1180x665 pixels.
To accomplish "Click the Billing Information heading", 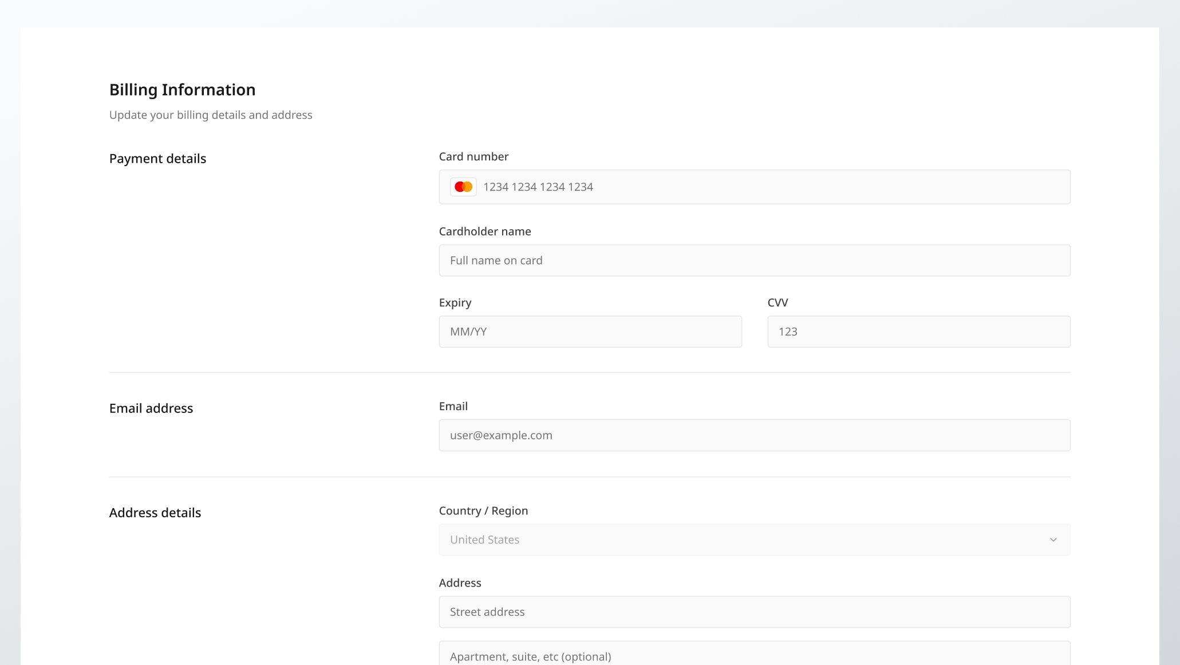I will point(182,89).
